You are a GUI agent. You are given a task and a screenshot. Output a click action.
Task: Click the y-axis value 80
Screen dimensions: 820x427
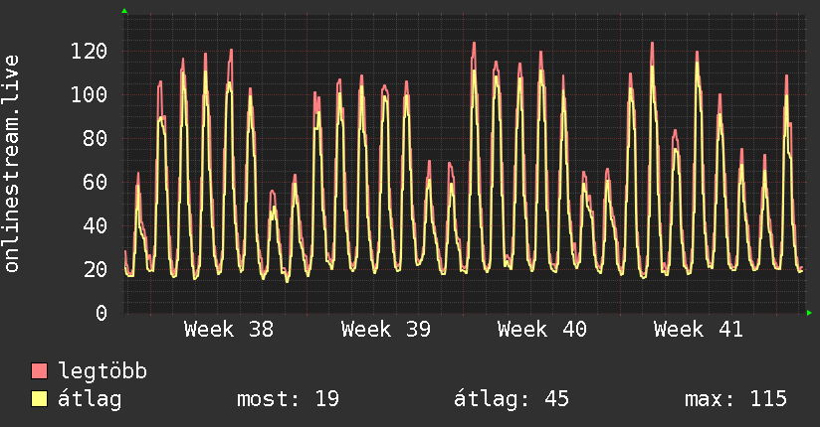96,139
